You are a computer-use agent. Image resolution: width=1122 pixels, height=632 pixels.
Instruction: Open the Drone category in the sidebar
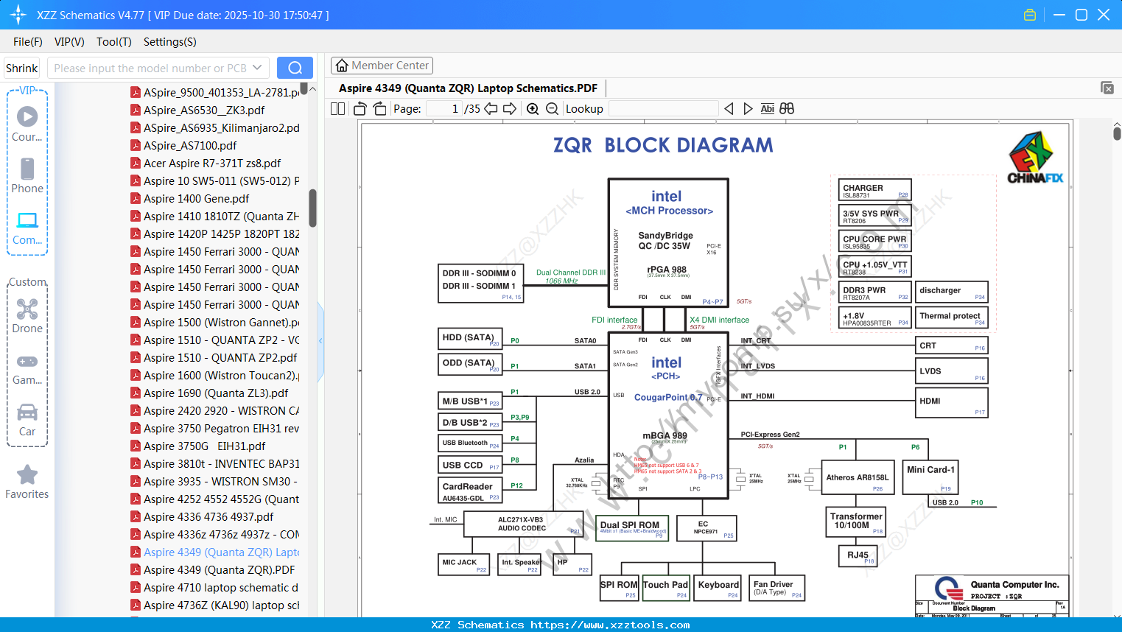click(x=27, y=316)
